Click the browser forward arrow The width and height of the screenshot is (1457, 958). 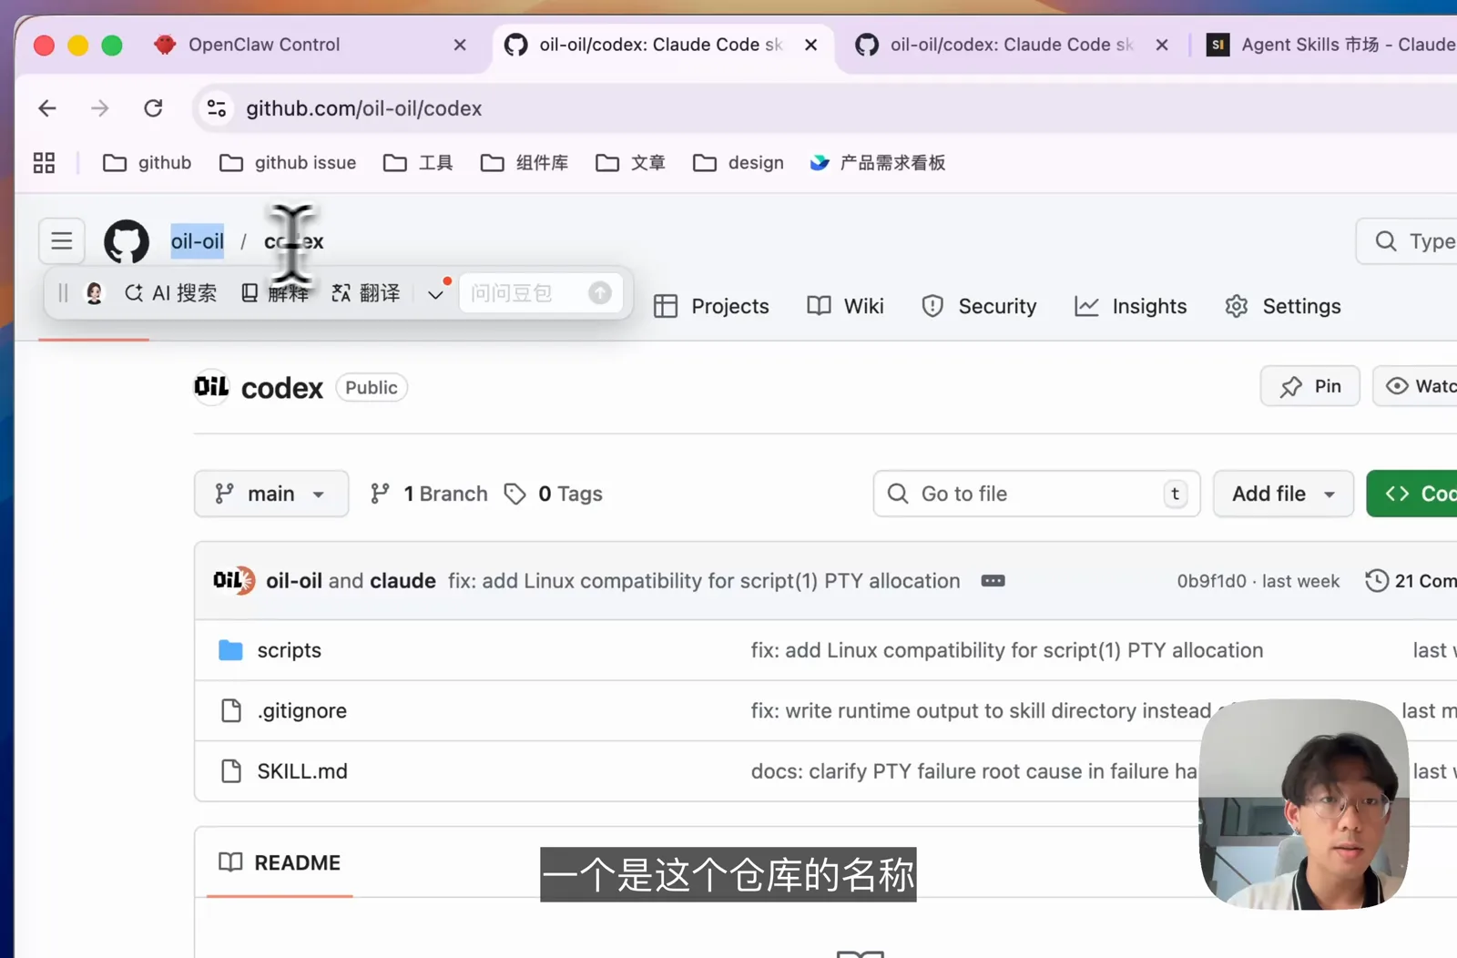tap(100, 108)
